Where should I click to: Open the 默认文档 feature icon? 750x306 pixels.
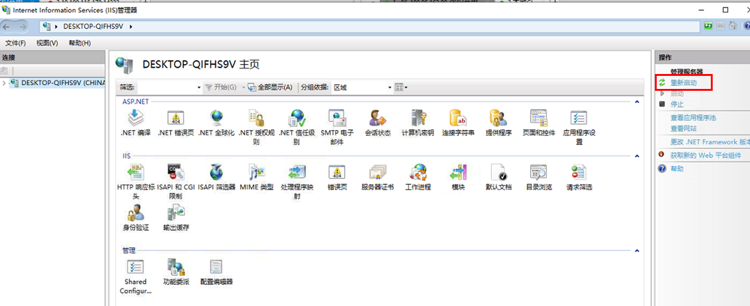pos(498,172)
